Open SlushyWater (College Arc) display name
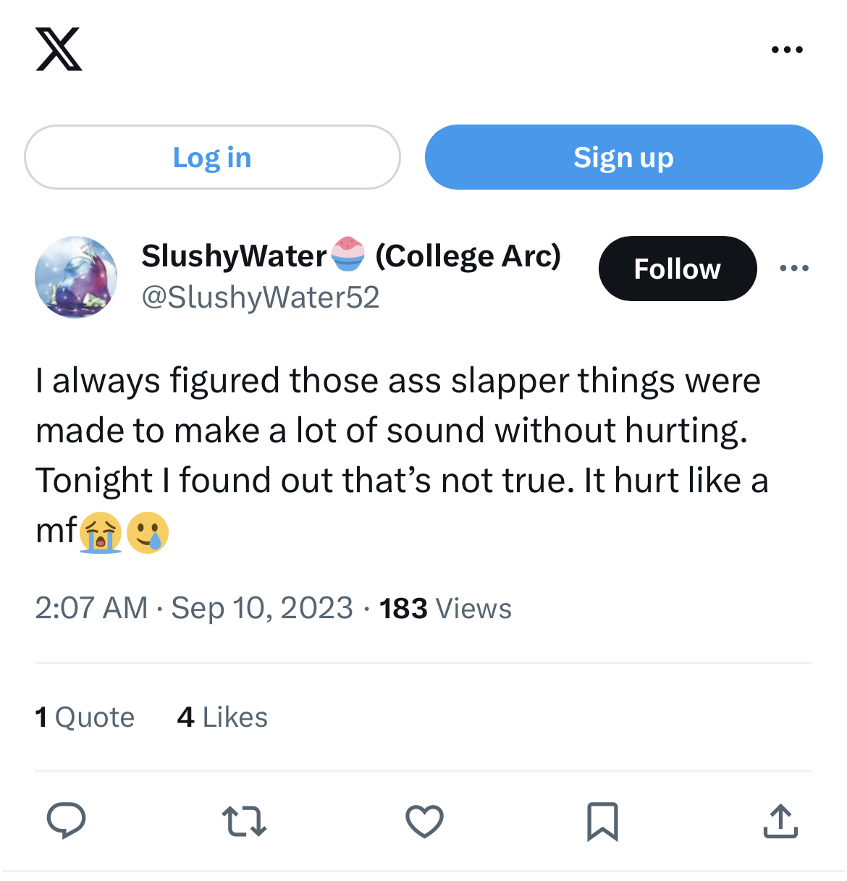847x881 pixels. click(x=351, y=256)
